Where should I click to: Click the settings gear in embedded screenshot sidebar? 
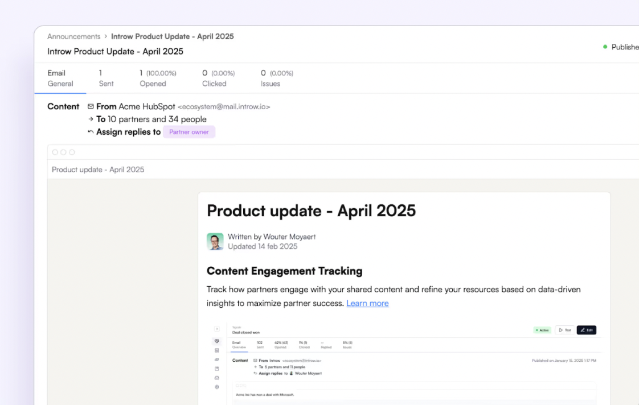pos(217,387)
